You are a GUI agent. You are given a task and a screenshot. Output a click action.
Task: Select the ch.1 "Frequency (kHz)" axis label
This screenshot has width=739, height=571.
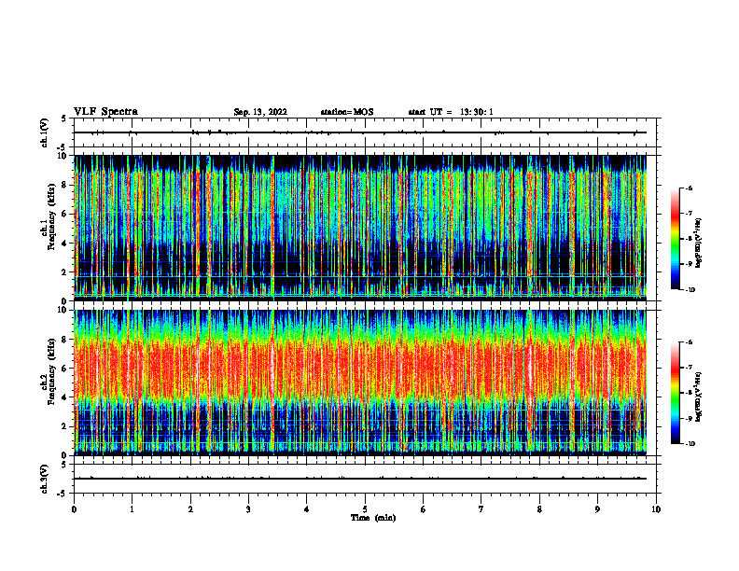click(51, 216)
